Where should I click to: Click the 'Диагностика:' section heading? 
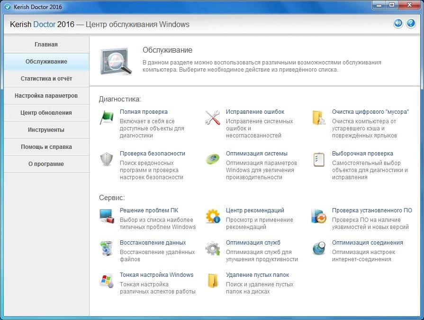click(120, 99)
